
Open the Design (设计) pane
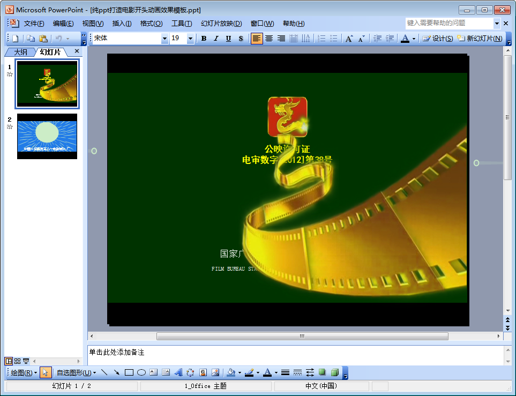coord(438,39)
